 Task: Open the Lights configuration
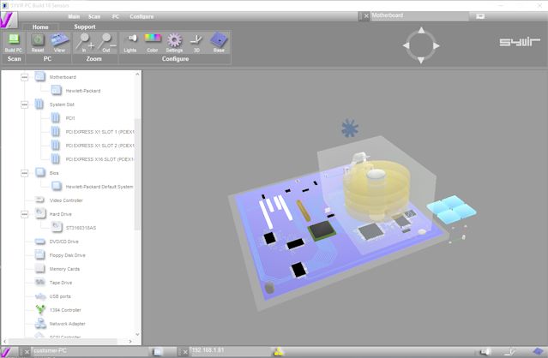(x=130, y=43)
